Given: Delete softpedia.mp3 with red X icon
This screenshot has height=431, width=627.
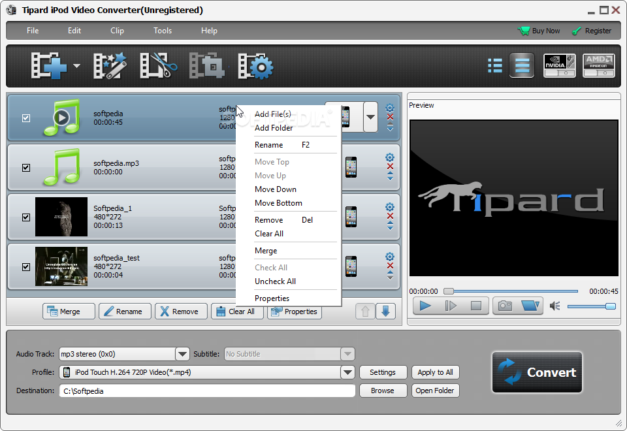Looking at the screenshot, I should [390, 167].
